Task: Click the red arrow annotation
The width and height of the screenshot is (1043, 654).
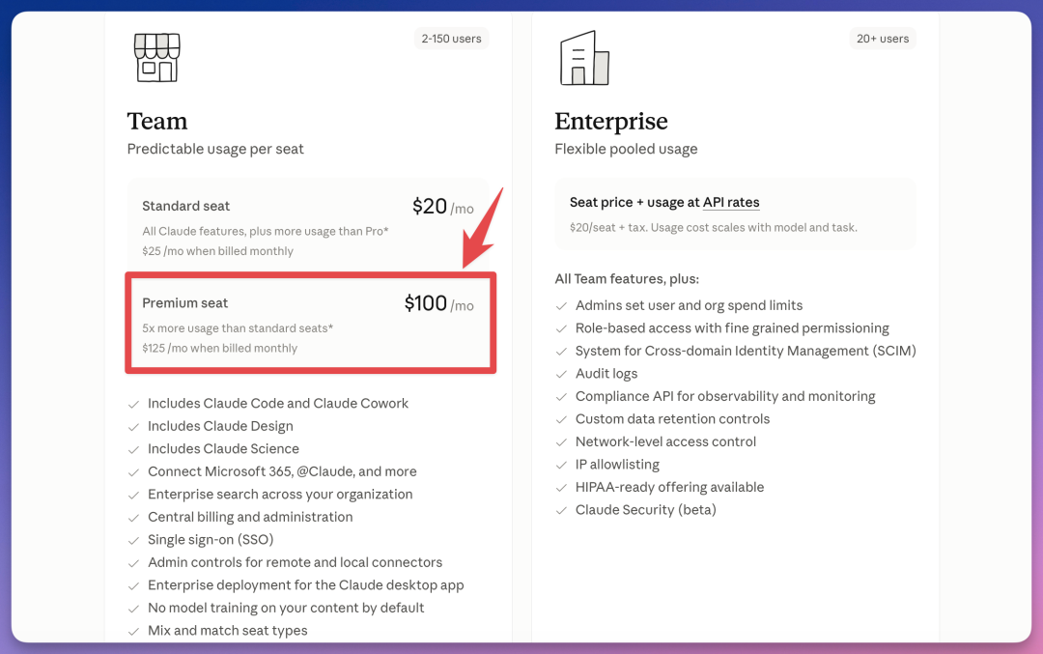Action: click(482, 230)
